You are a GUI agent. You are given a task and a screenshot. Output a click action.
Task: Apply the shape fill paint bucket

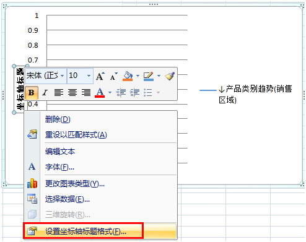pos(128,76)
